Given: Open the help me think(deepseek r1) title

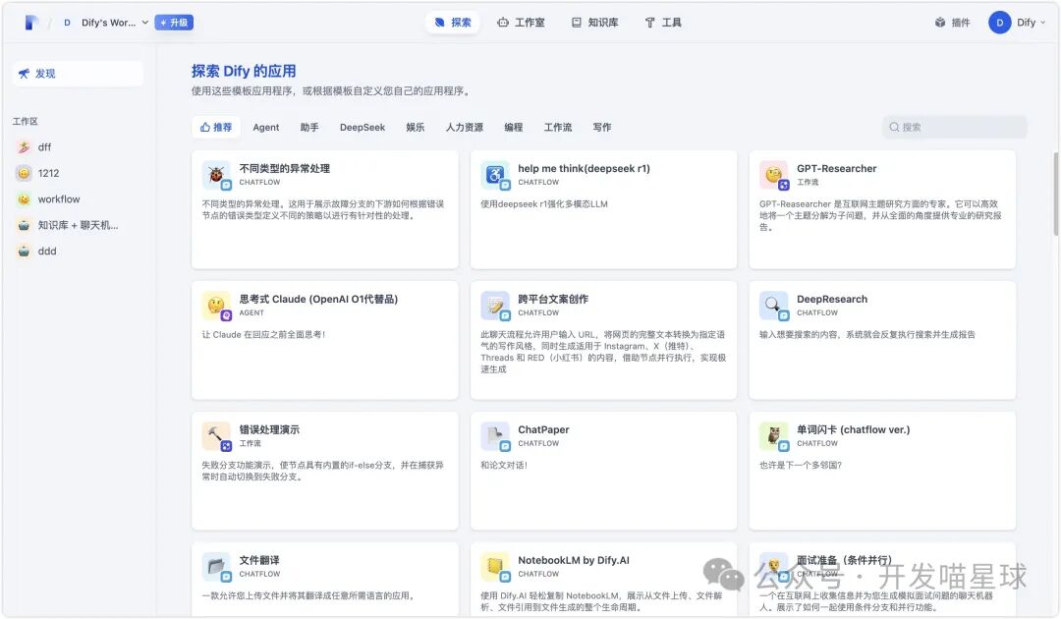Looking at the screenshot, I should click(x=584, y=168).
